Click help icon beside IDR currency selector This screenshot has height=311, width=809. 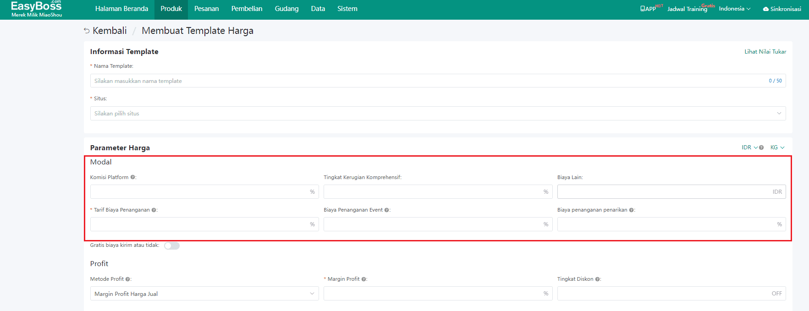pos(761,147)
